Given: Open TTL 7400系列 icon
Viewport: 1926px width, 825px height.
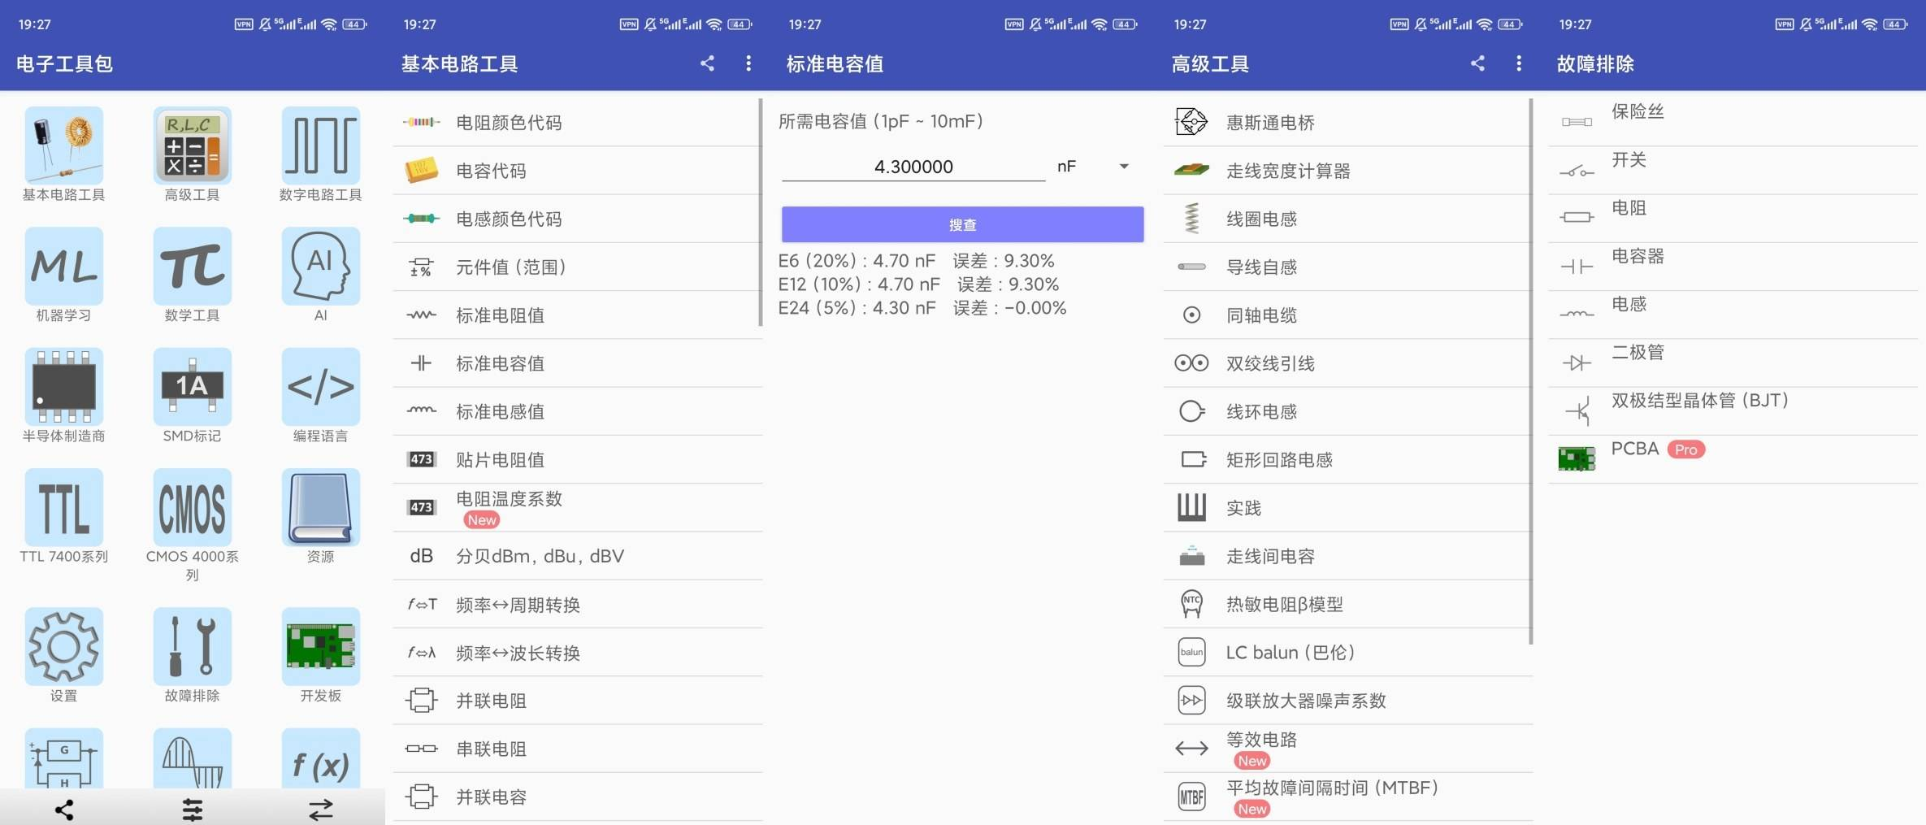Looking at the screenshot, I should point(63,508).
